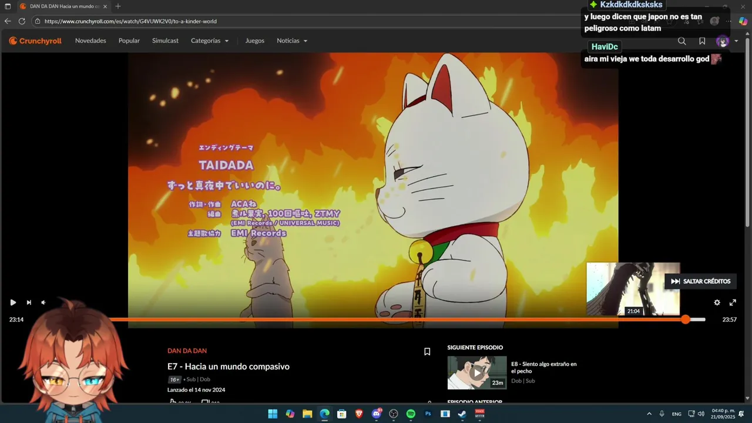Go back in the browser
Viewport: 752px width, 423px height.
pos(8,21)
